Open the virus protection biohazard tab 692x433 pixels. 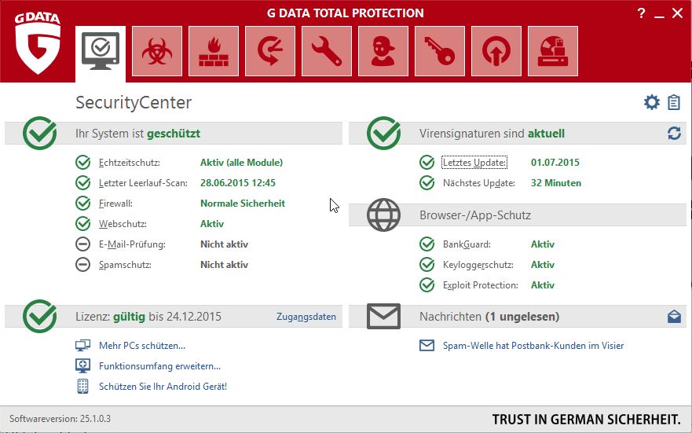pos(157,51)
